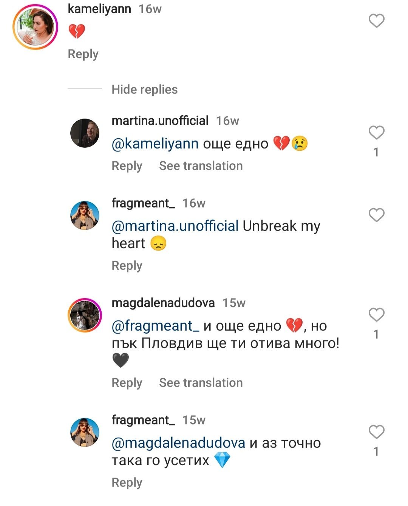The width and height of the screenshot is (408, 506).
Task: Open kameliyann's profile picture
Action: (35, 27)
